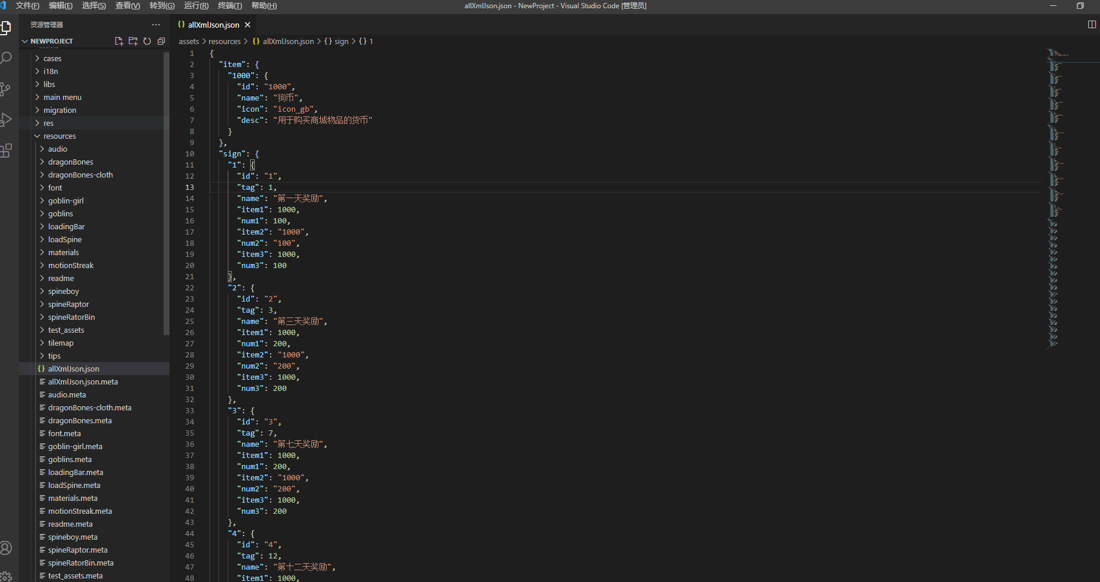
Task: Click the New Folder icon in explorer
Action: (x=133, y=41)
